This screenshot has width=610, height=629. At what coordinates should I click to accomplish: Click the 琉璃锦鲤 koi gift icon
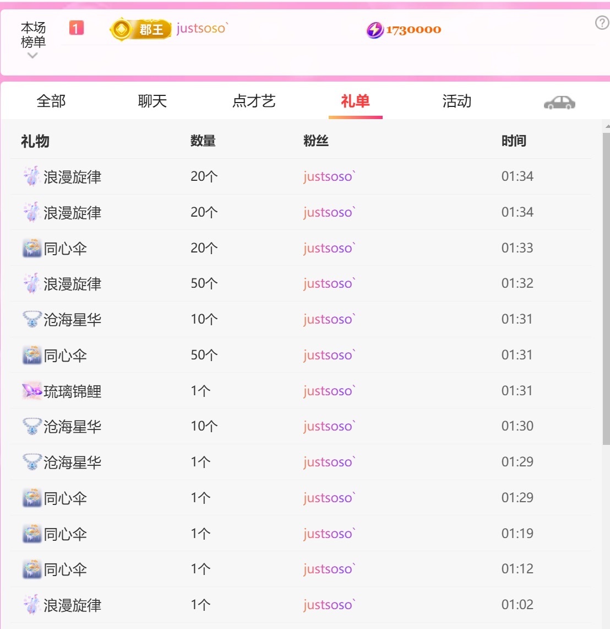[x=31, y=391]
